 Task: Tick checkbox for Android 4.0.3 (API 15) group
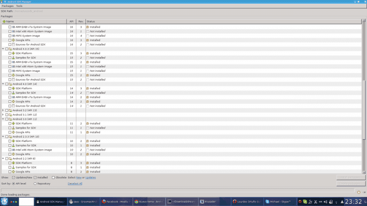pyautogui.click(x=7, y=49)
